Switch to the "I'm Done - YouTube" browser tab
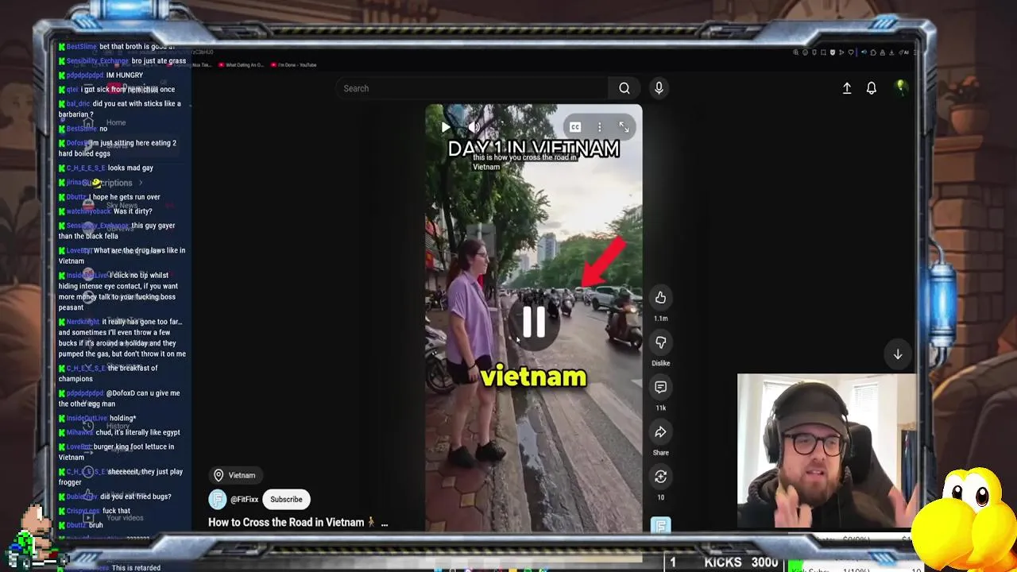Image resolution: width=1017 pixels, height=572 pixels. 294,65
